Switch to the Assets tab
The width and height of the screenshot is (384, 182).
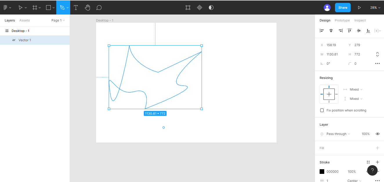25,20
